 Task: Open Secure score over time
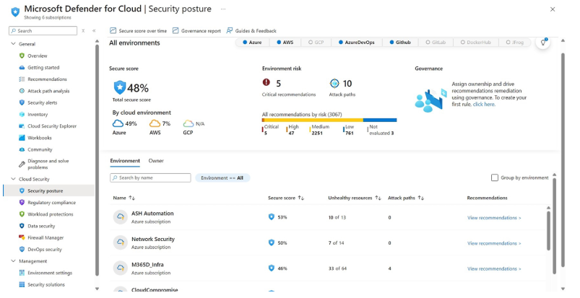pyautogui.click(x=139, y=31)
